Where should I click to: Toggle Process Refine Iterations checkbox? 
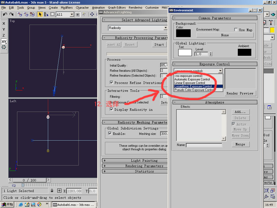111,82
